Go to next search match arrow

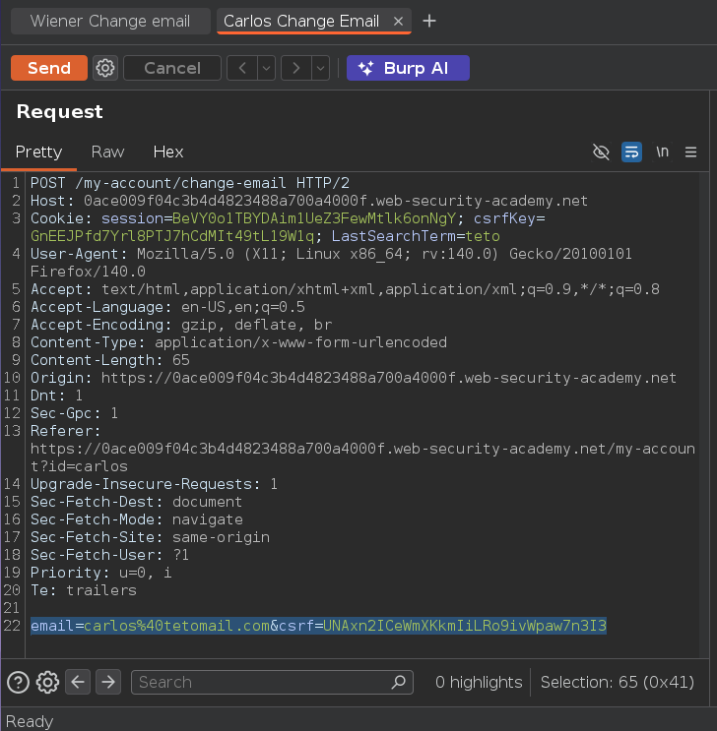point(108,682)
